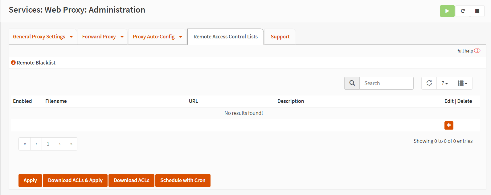
Task: Refresh the blacklist table
Action: (x=429, y=83)
